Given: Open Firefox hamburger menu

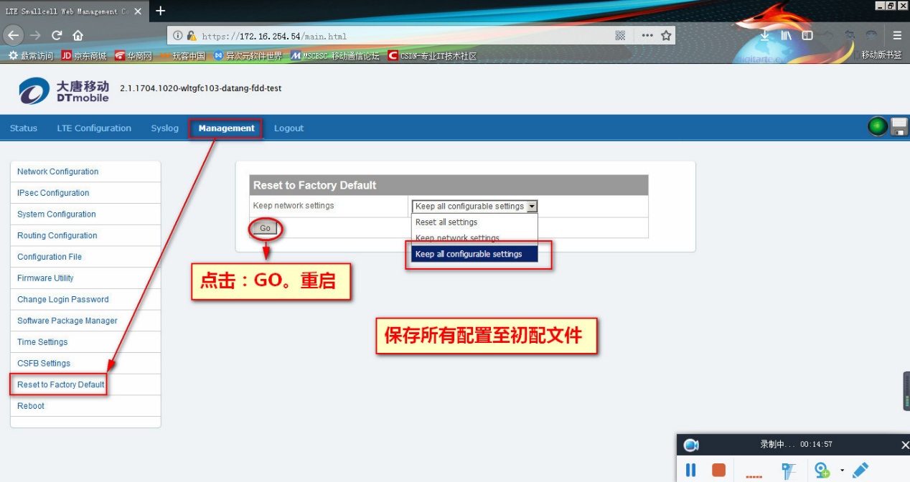Looking at the screenshot, I should [897, 35].
